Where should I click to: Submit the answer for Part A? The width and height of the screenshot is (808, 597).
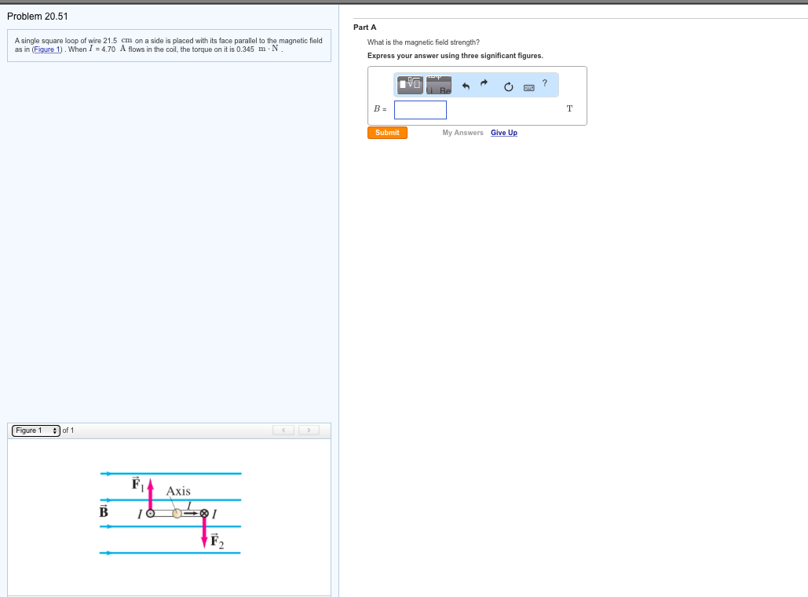click(387, 133)
